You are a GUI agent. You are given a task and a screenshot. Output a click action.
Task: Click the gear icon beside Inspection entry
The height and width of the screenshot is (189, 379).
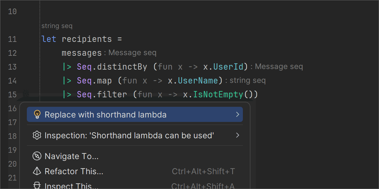[37, 135]
